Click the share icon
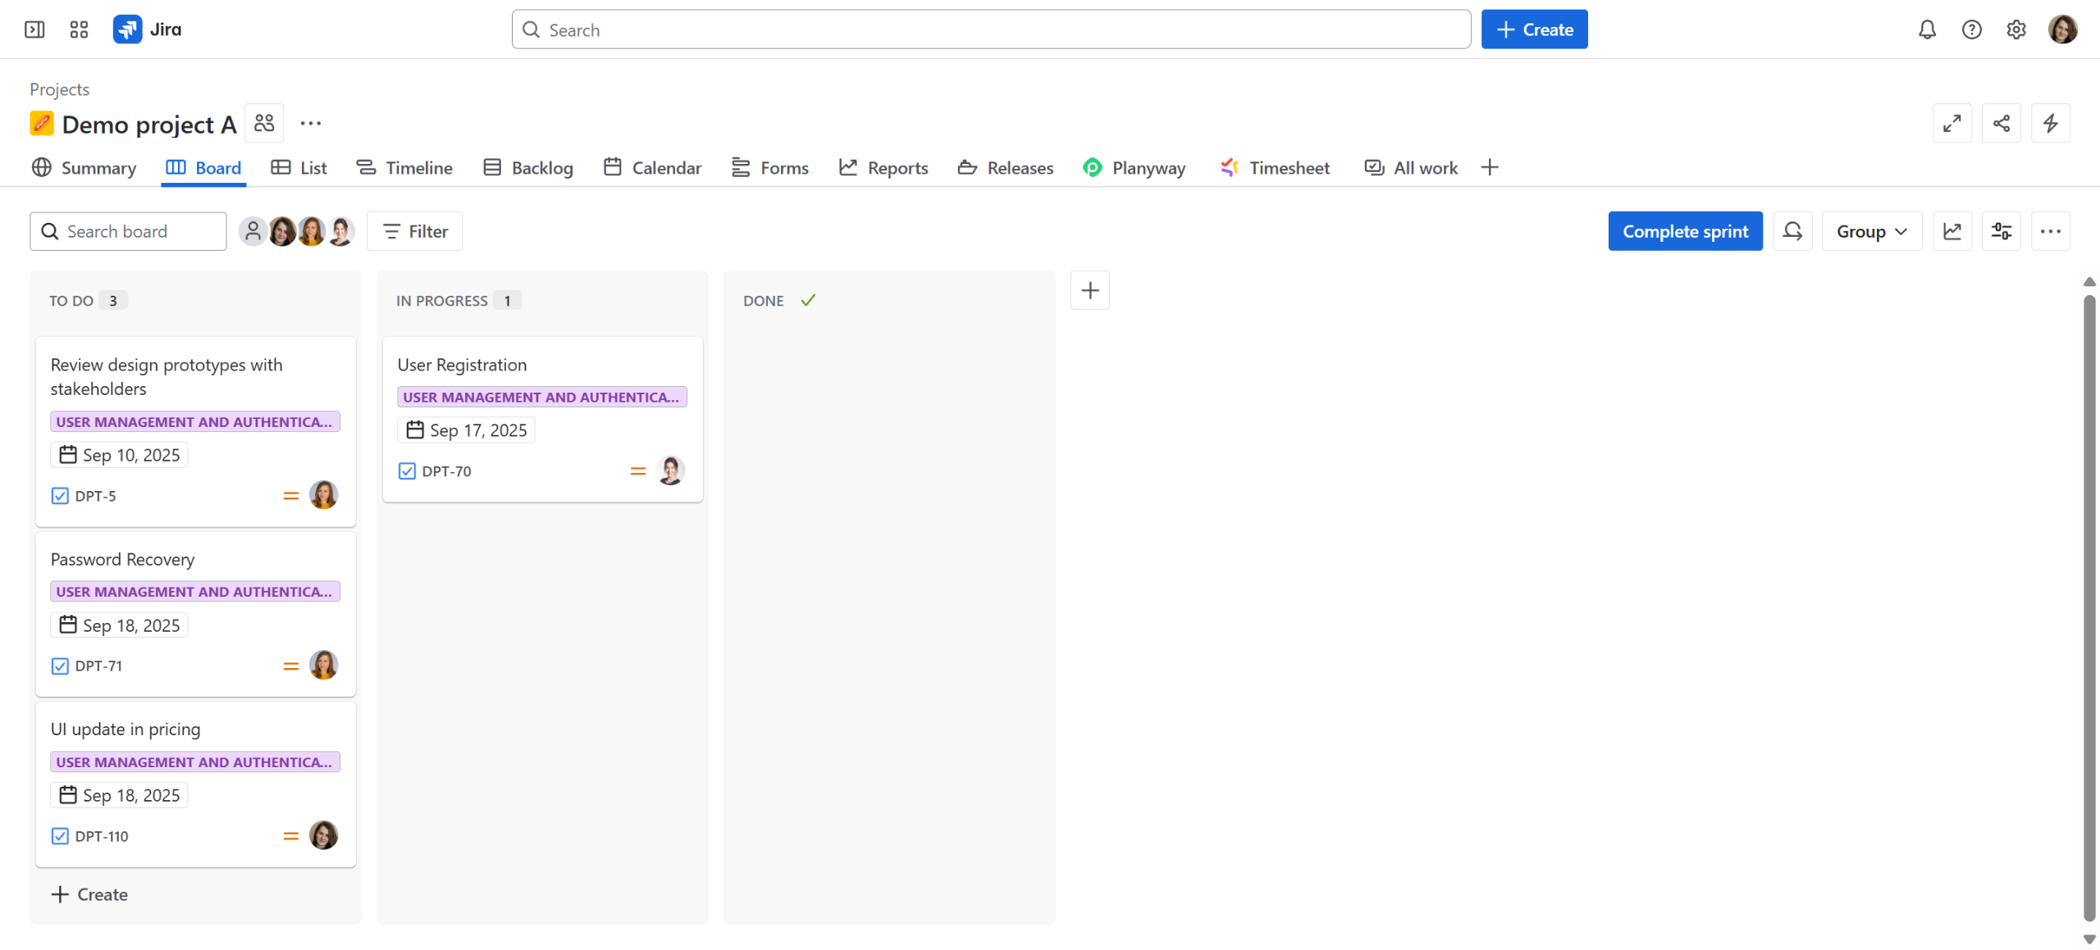The image size is (2100, 950). click(2001, 123)
